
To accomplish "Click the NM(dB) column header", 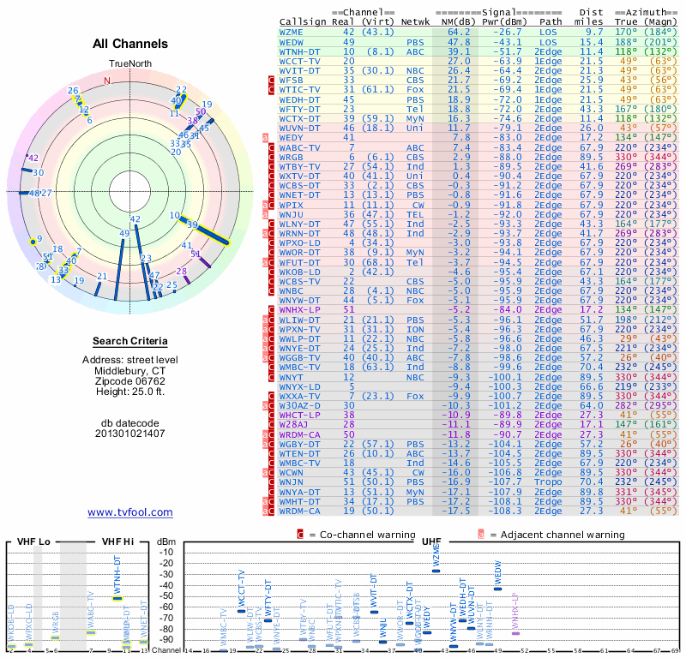I will coord(459,21).
